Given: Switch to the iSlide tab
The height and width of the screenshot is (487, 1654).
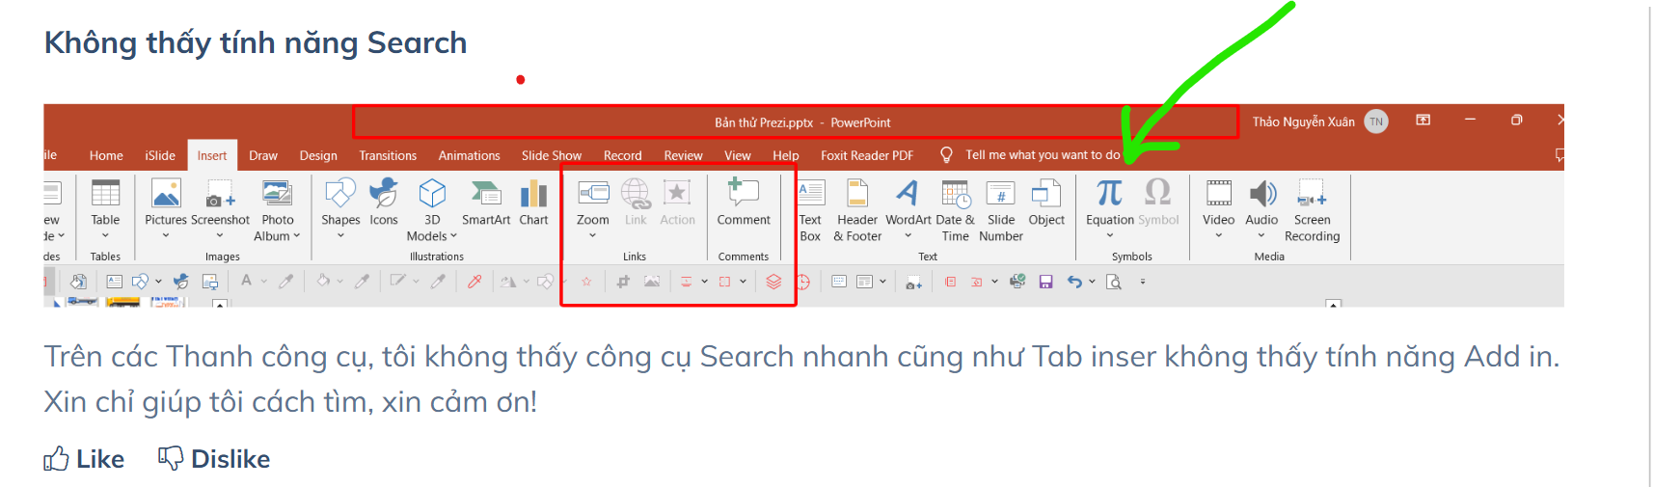Looking at the screenshot, I should pyautogui.click(x=160, y=155).
